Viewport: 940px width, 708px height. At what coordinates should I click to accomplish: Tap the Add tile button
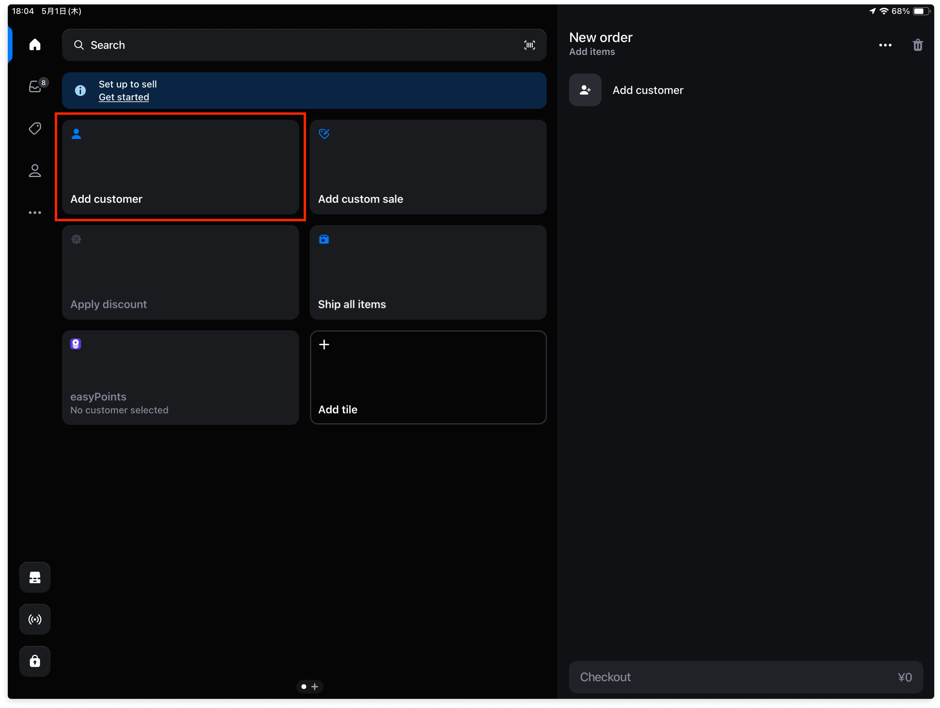point(428,377)
